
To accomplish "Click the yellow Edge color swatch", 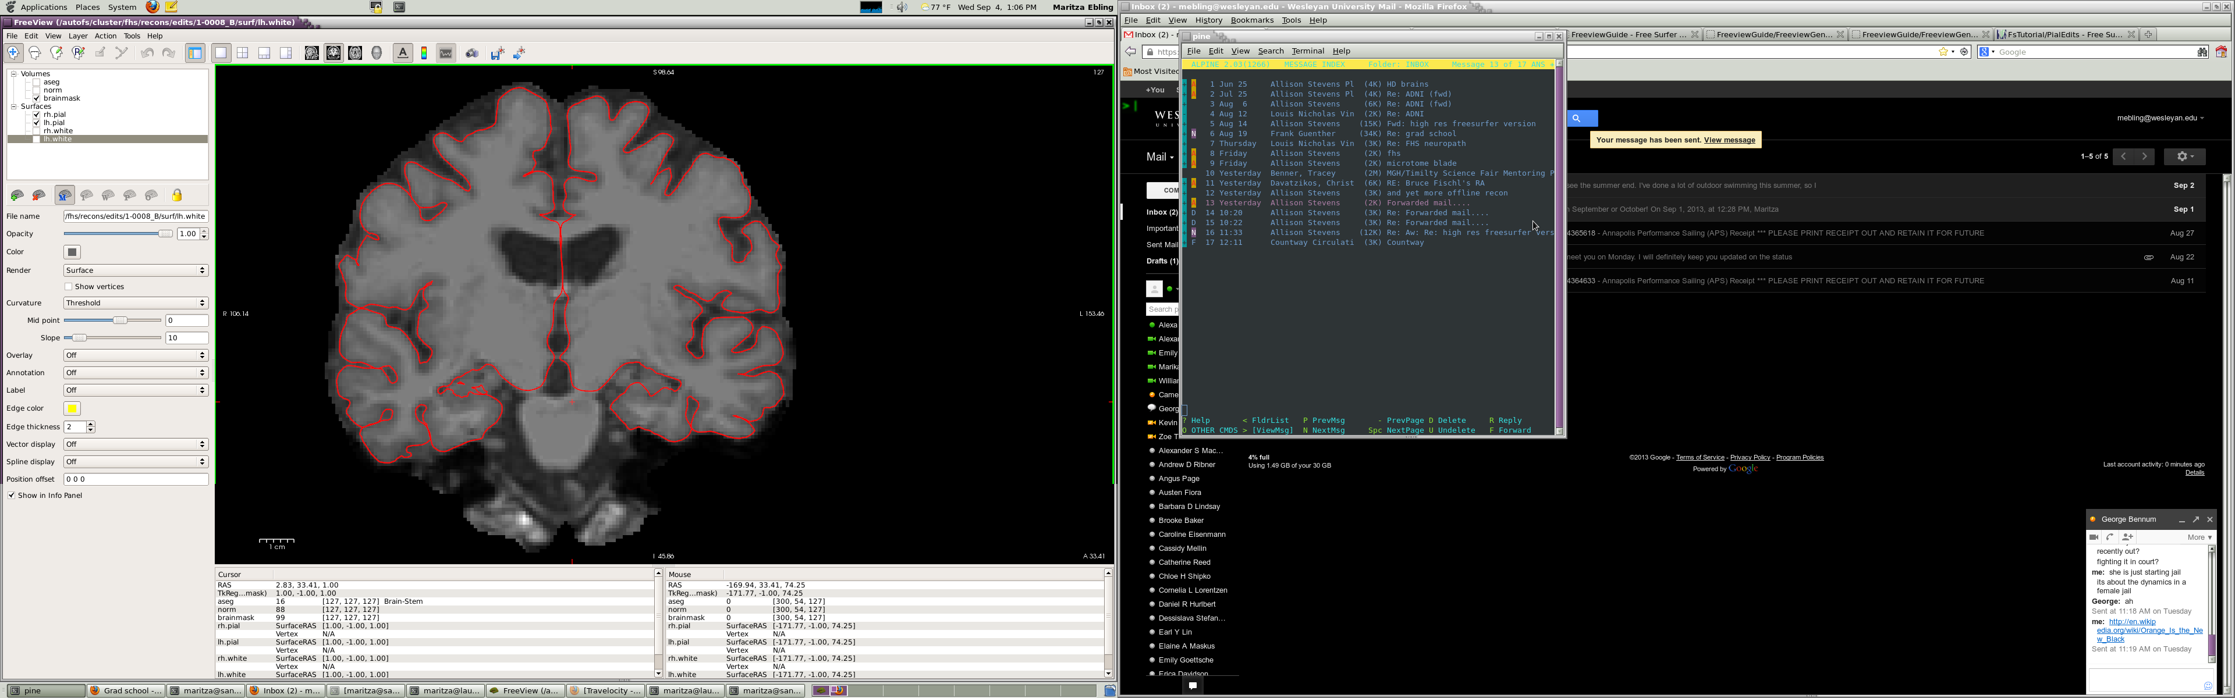I will coord(72,408).
